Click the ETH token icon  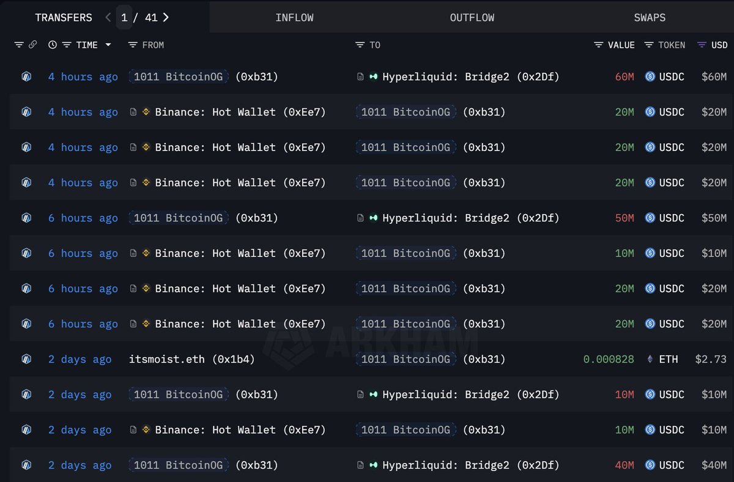(650, 359)
